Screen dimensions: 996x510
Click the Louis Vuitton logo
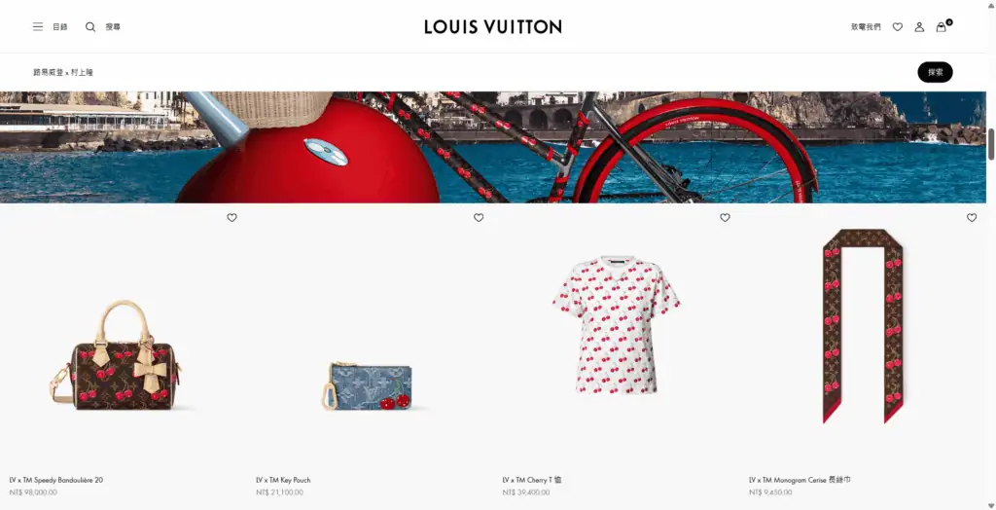[x=493, y=26]
